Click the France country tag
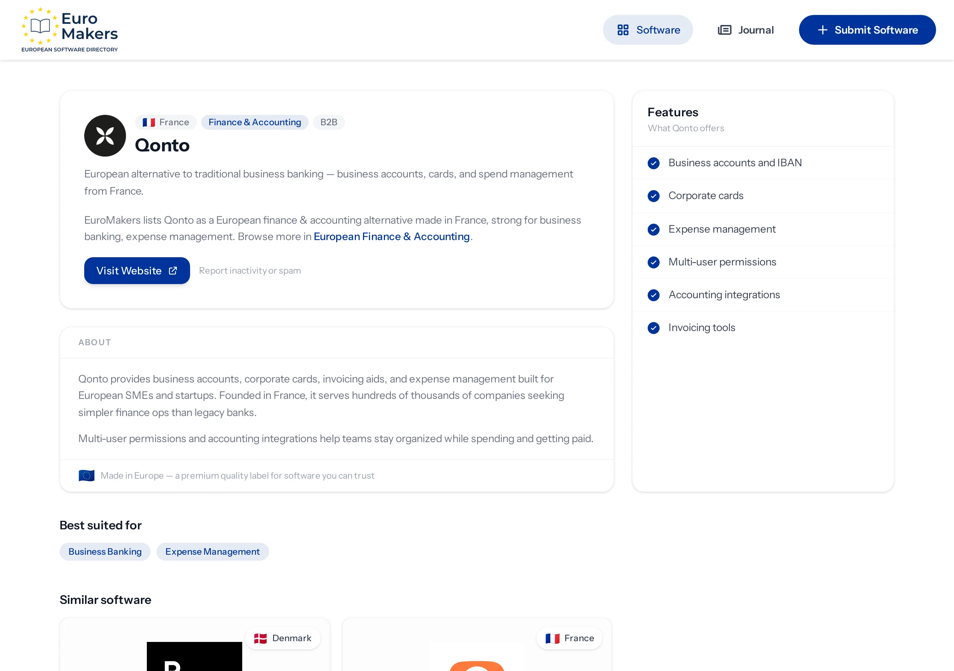This screenshot has width=954, height=671. (166, 122)
